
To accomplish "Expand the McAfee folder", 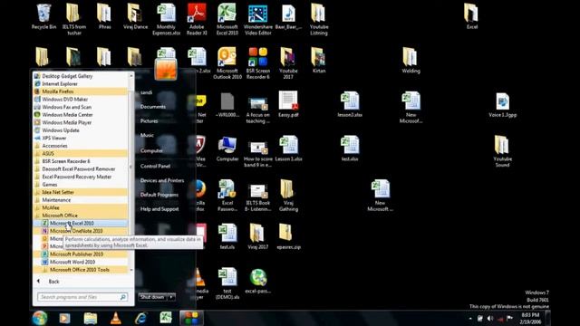I will [81, 207].
